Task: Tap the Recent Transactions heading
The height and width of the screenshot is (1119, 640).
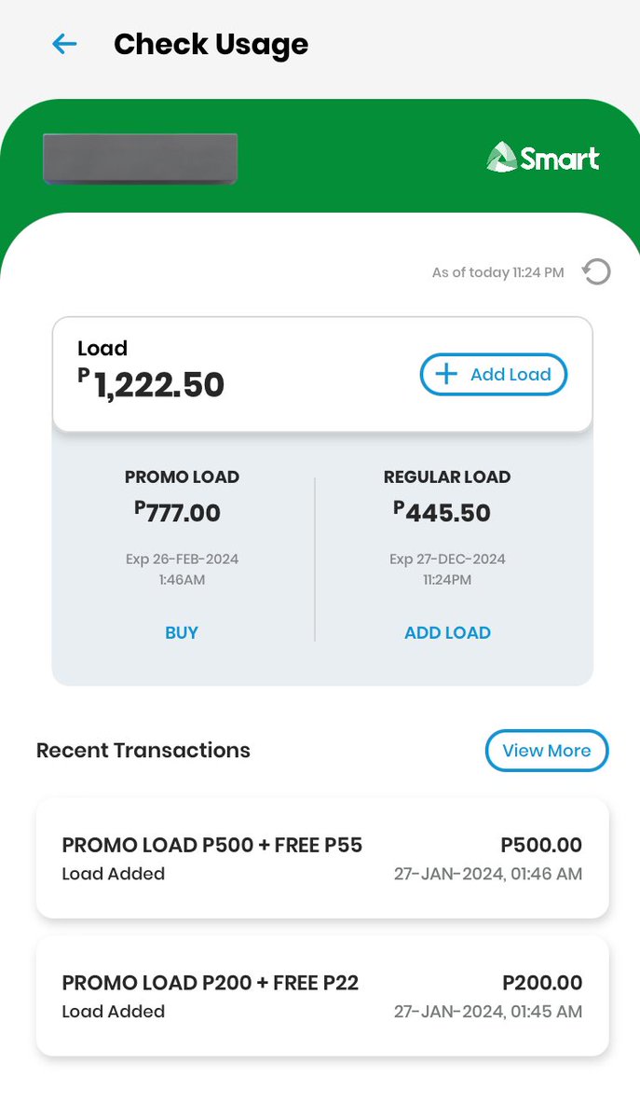Action: tap(143, 751)
